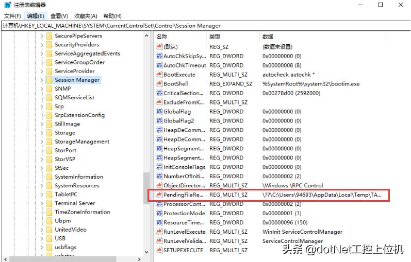Expand the SecurePipeServers key
Viewport: 411px width, 262px height.
click(x=42, y=36)
